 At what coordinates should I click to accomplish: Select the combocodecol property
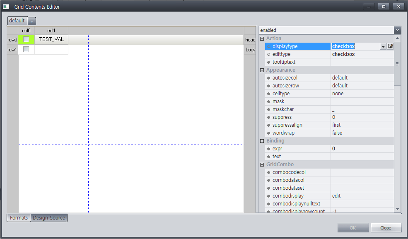click(x=298, y=172)
